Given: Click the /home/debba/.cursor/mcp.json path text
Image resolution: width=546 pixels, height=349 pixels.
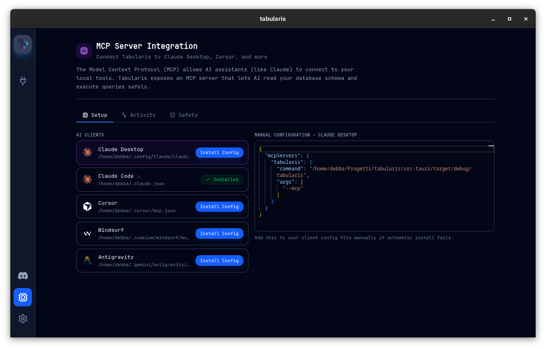Looking at the screenshot, I should point(137,211).
